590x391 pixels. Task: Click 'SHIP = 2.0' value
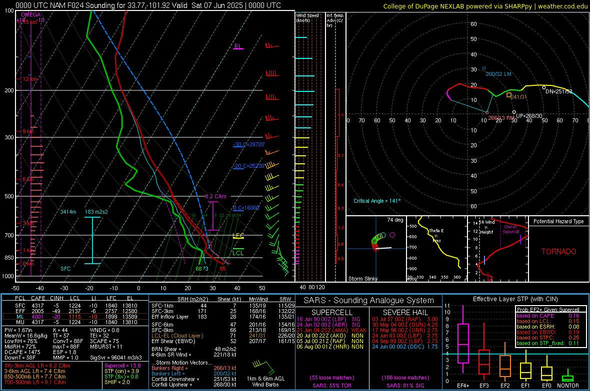(x=117, y=382)
